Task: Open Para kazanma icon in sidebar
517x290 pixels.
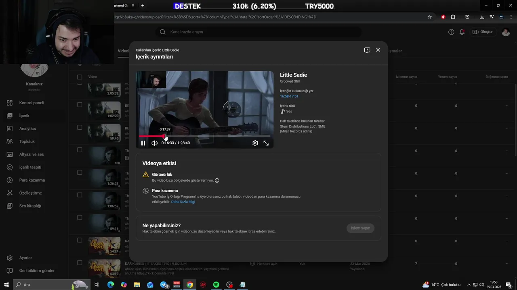Action: (x=10, y=180)
